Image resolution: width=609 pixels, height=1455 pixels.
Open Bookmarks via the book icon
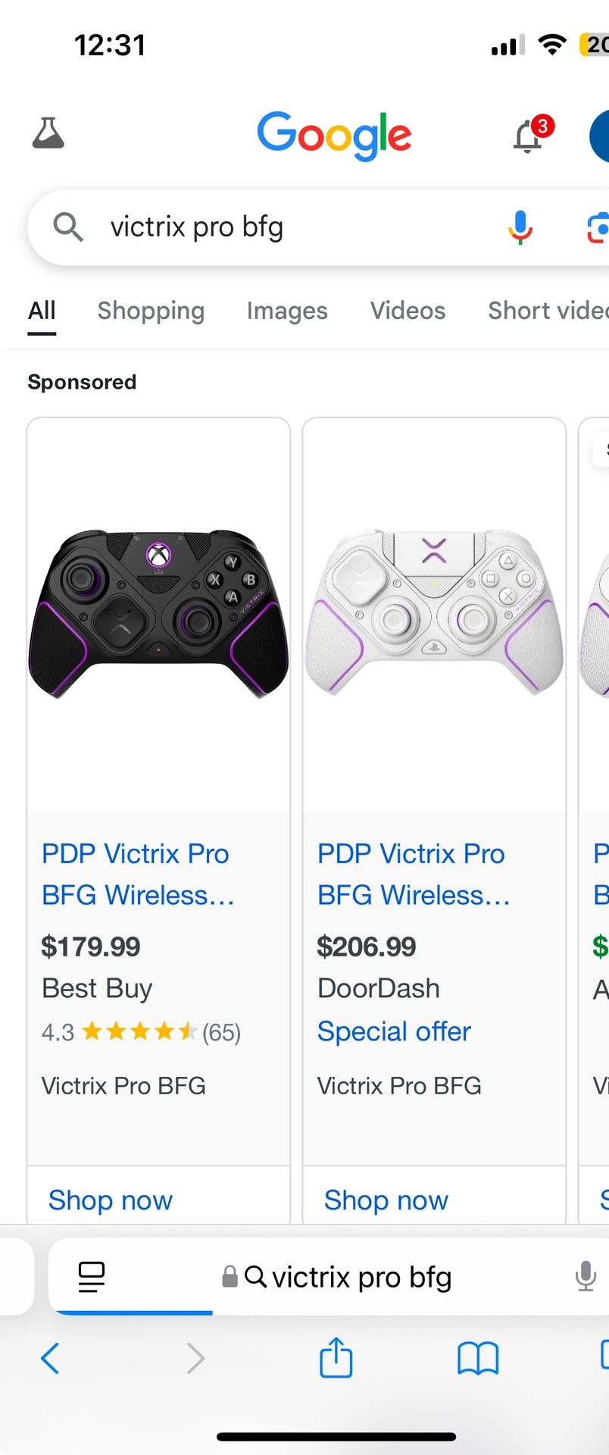pyautogui.click(x=477, y=1358)
